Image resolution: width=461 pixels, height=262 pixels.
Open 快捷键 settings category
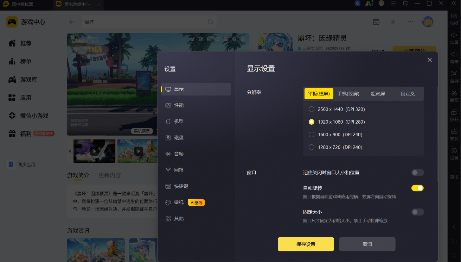click(x=196, y=186)
